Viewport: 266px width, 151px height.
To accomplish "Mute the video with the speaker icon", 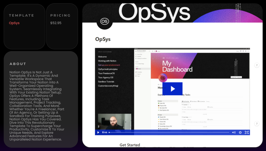I will (234, 132).
